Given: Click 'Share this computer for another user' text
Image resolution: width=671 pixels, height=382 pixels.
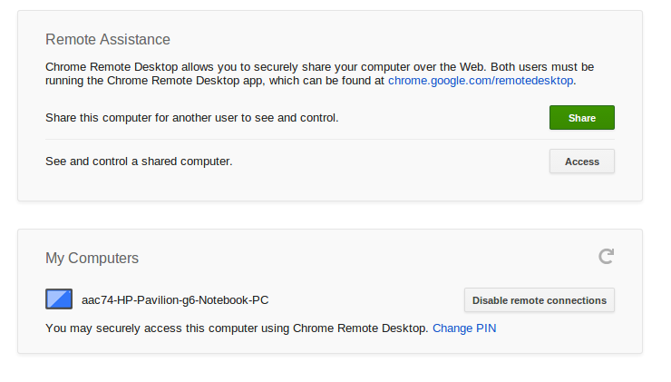Looking at the screenshot, I should (191, 118).
